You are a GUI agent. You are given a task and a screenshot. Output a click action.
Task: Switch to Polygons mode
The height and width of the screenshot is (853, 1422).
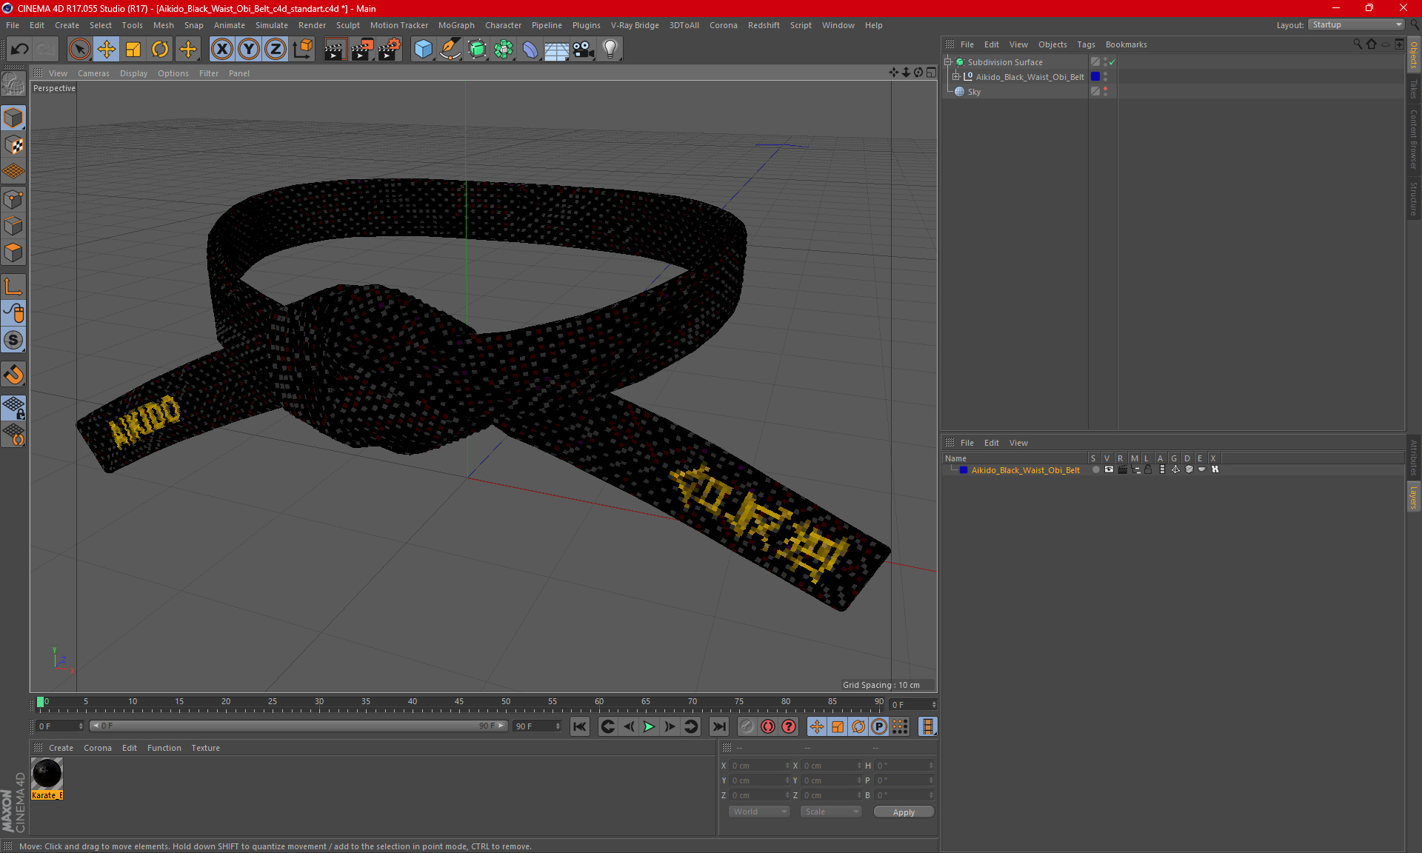14,252
